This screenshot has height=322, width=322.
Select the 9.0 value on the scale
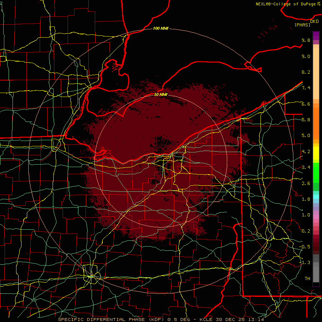pos(306,56)
